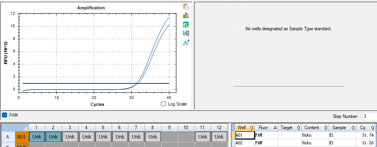Screen dimensions: 377x147
Task: Click the 60.0 temperature cell in row A
Action: click(x=22, y=137)
